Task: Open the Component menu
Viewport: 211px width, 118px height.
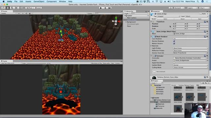Action: coord(51,1)
